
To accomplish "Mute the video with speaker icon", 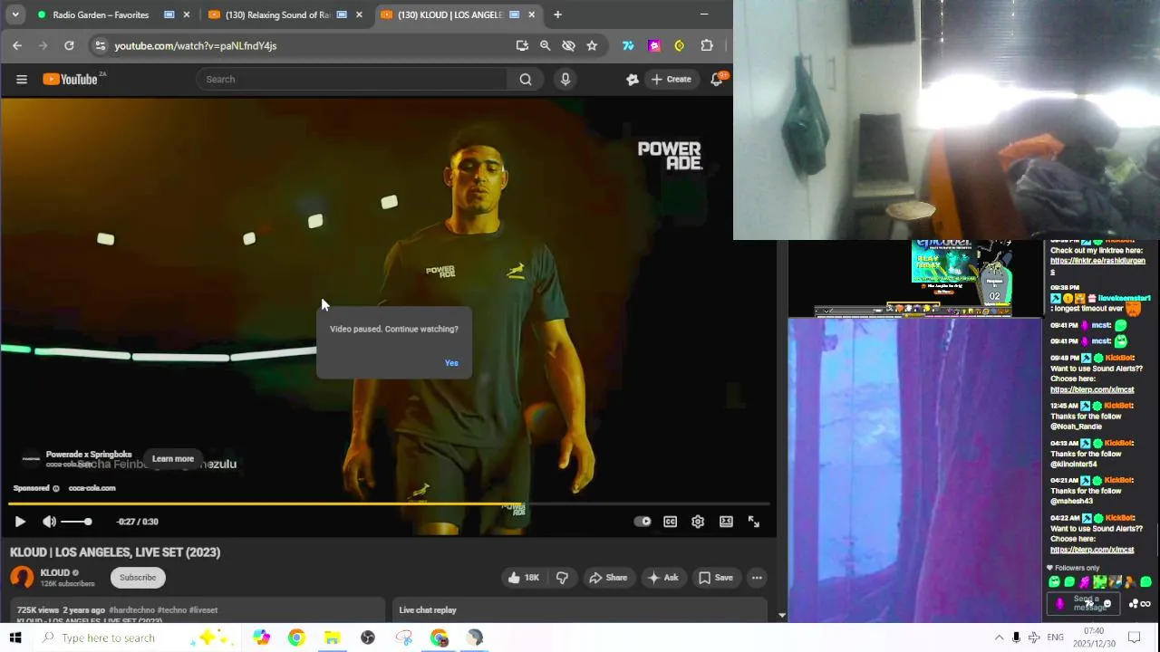I will (x=49, y=522).
